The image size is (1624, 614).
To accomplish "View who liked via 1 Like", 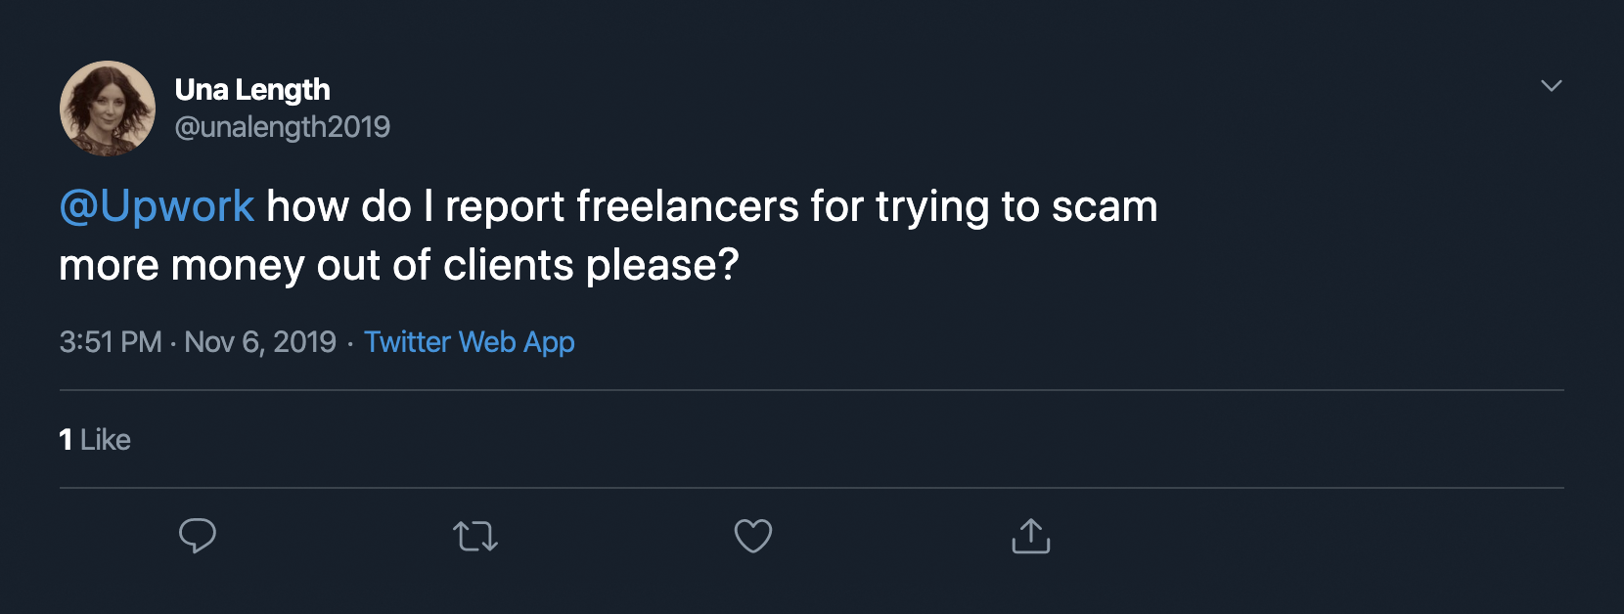I will click(95, 440).
